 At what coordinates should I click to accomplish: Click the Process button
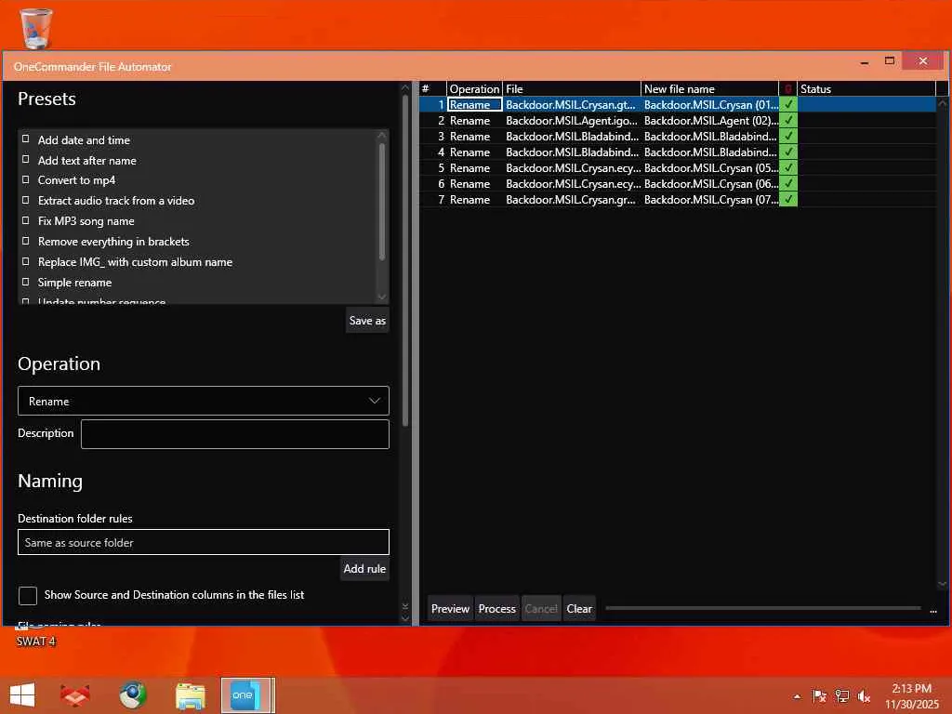[496, 608]
